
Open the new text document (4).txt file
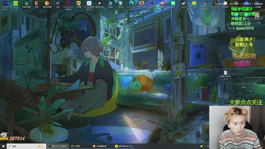(226, 75)
